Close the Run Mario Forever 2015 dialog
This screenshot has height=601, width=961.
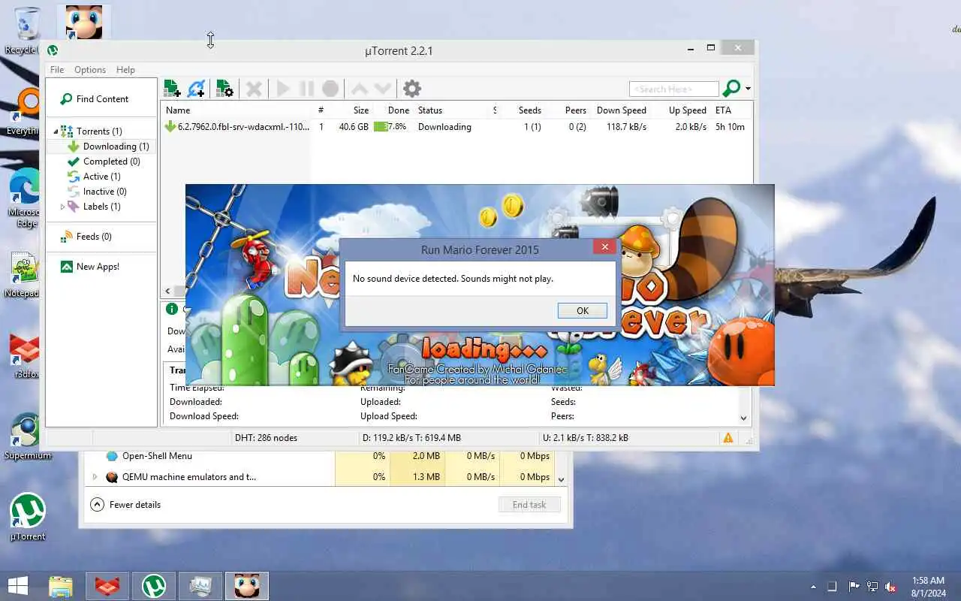pos(604,246)
